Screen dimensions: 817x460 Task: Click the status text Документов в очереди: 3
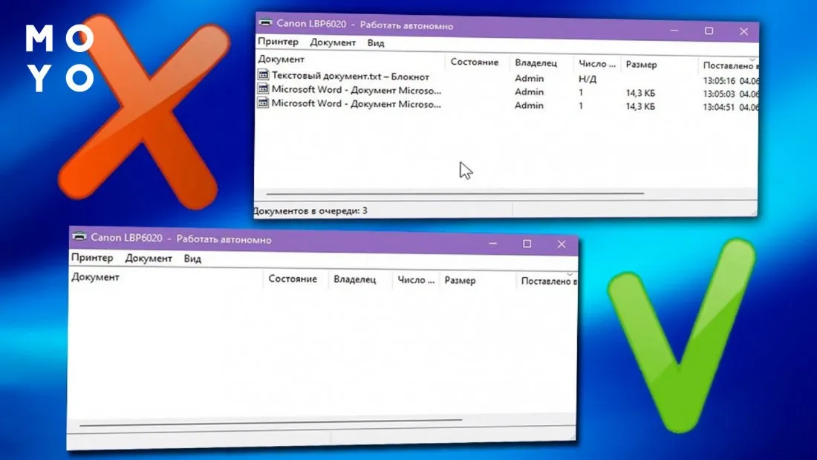point(310,211)
